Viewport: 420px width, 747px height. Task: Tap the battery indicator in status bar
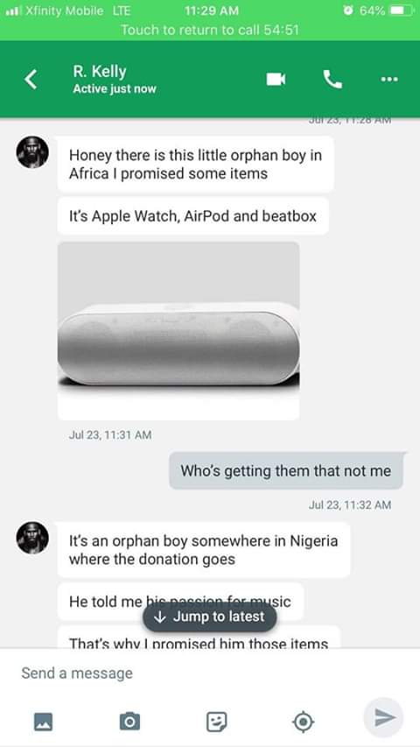(x=401, y=11)
